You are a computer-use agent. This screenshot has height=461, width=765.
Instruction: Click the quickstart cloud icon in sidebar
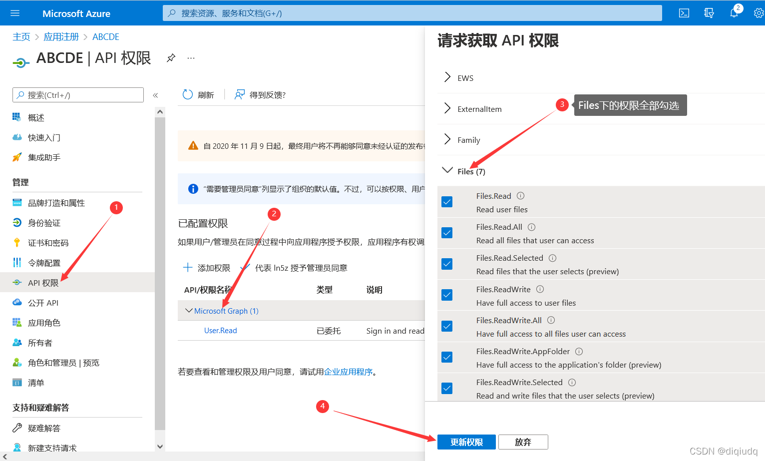(17, 137)
